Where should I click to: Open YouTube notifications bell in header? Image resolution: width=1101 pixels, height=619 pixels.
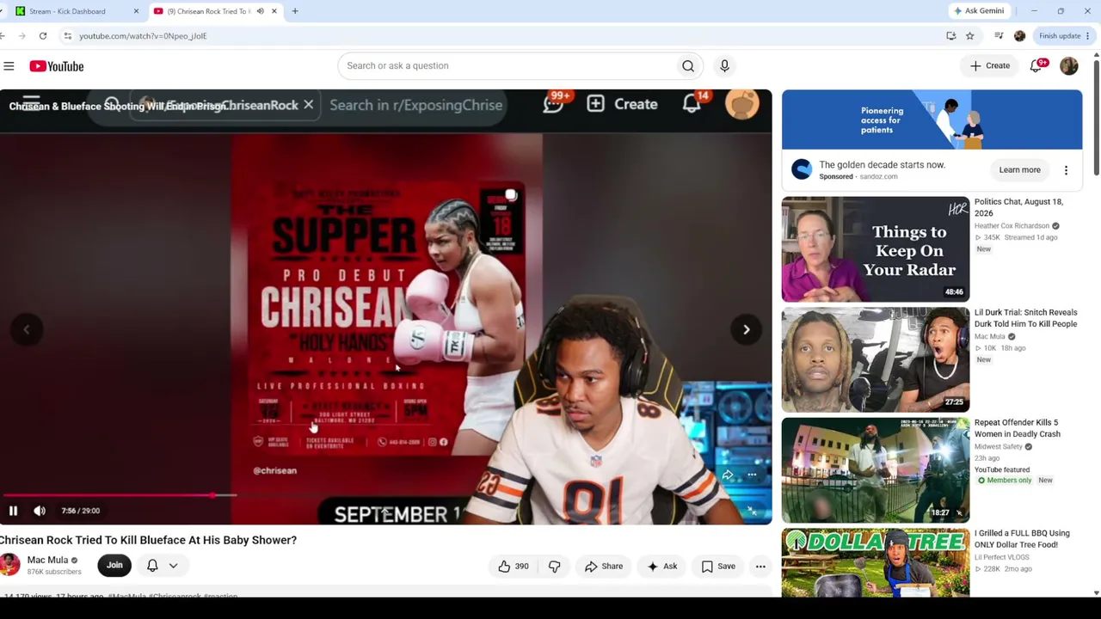point(1037,66)
